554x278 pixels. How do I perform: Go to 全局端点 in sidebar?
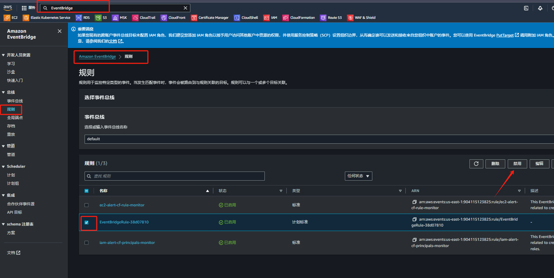pos(15,118)
